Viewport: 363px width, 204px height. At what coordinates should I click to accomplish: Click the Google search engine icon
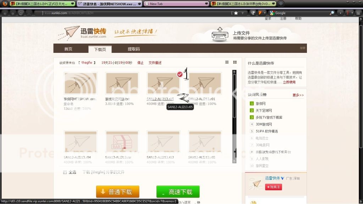point(272,13)
